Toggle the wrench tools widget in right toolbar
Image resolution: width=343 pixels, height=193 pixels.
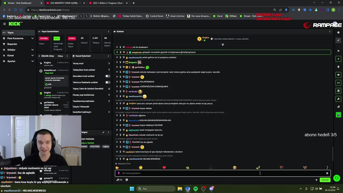[338, 99]
